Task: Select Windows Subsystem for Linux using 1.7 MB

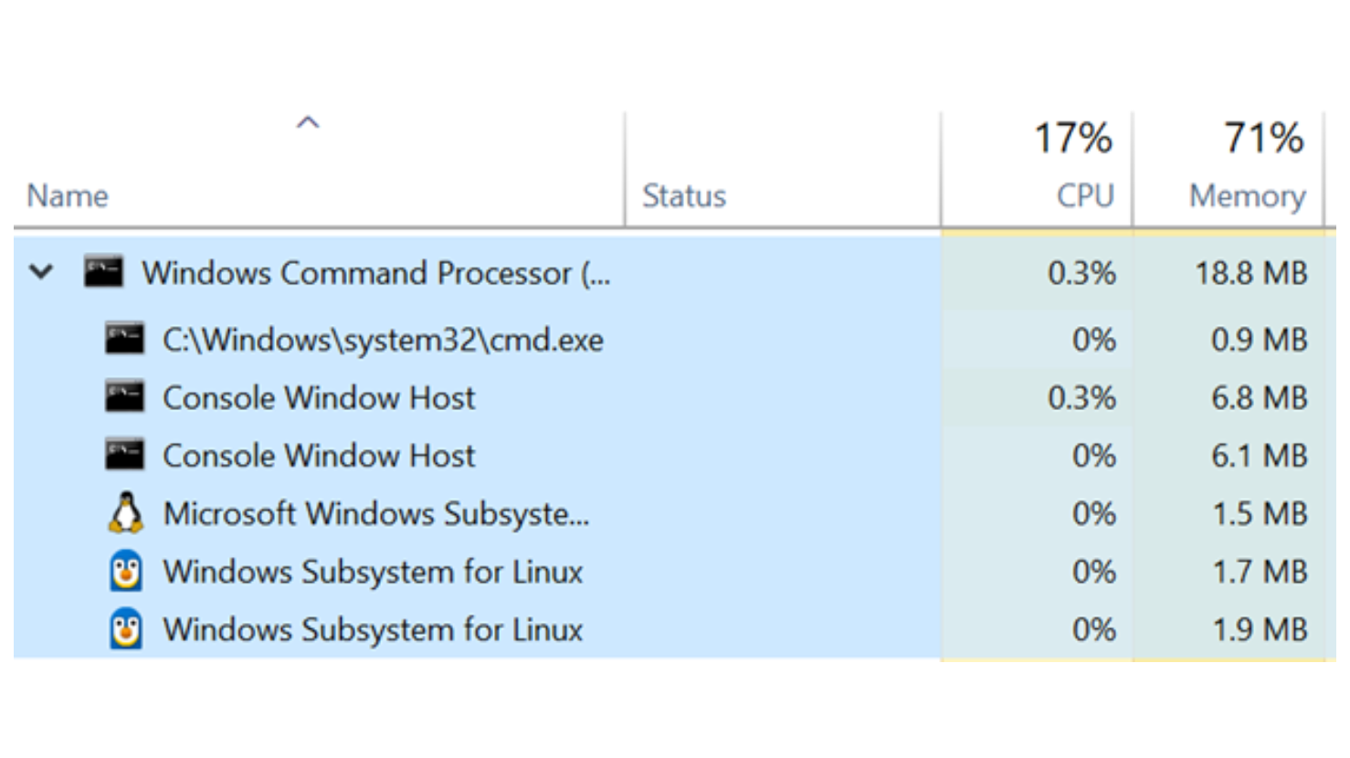Action: tap(373, 572)
